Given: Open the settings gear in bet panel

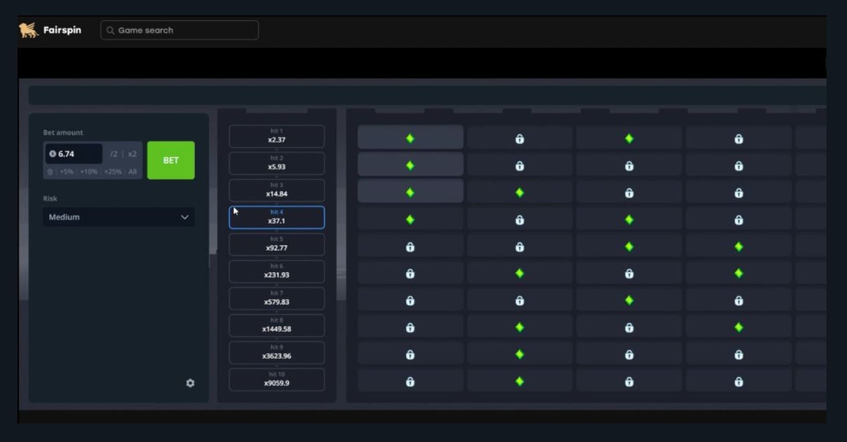Looking at the screenshot, I should click(x=190, y=383).
